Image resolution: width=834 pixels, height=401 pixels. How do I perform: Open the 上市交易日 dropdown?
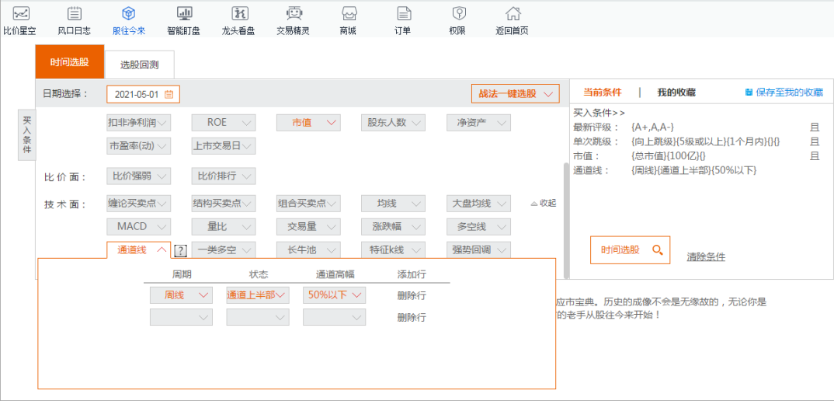[x=224, y=145]
